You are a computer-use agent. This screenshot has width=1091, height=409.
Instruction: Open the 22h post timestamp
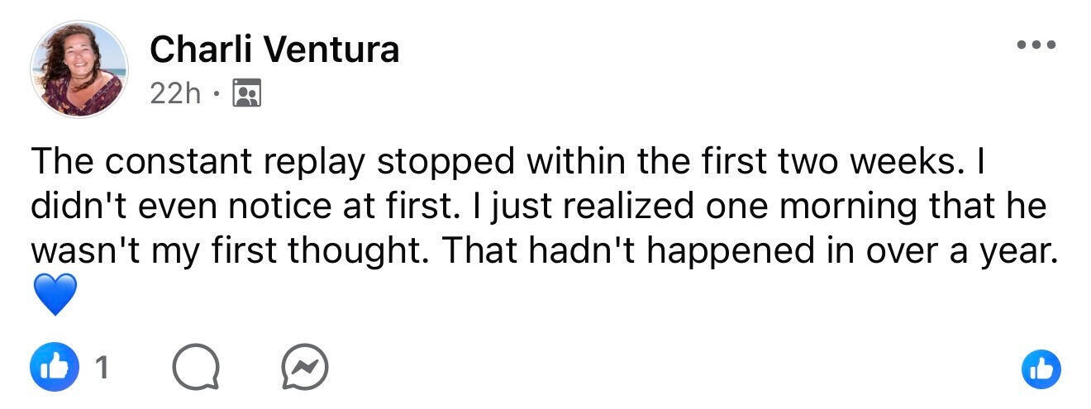pyautogui.click(x=175, y=93)
